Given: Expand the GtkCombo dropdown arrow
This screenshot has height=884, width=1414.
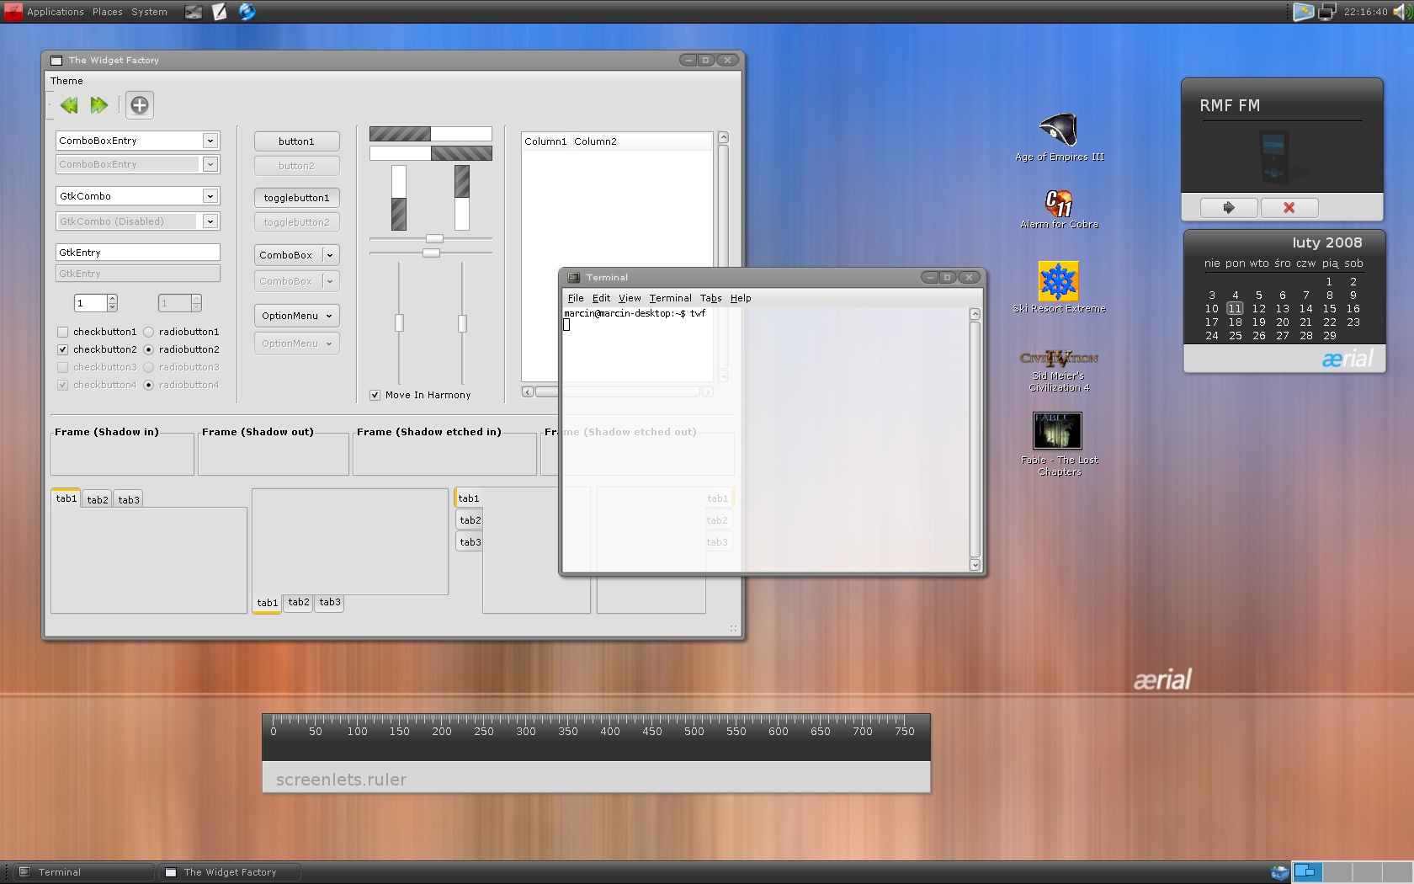Looking at the screenshot, I should pos(210,196).
